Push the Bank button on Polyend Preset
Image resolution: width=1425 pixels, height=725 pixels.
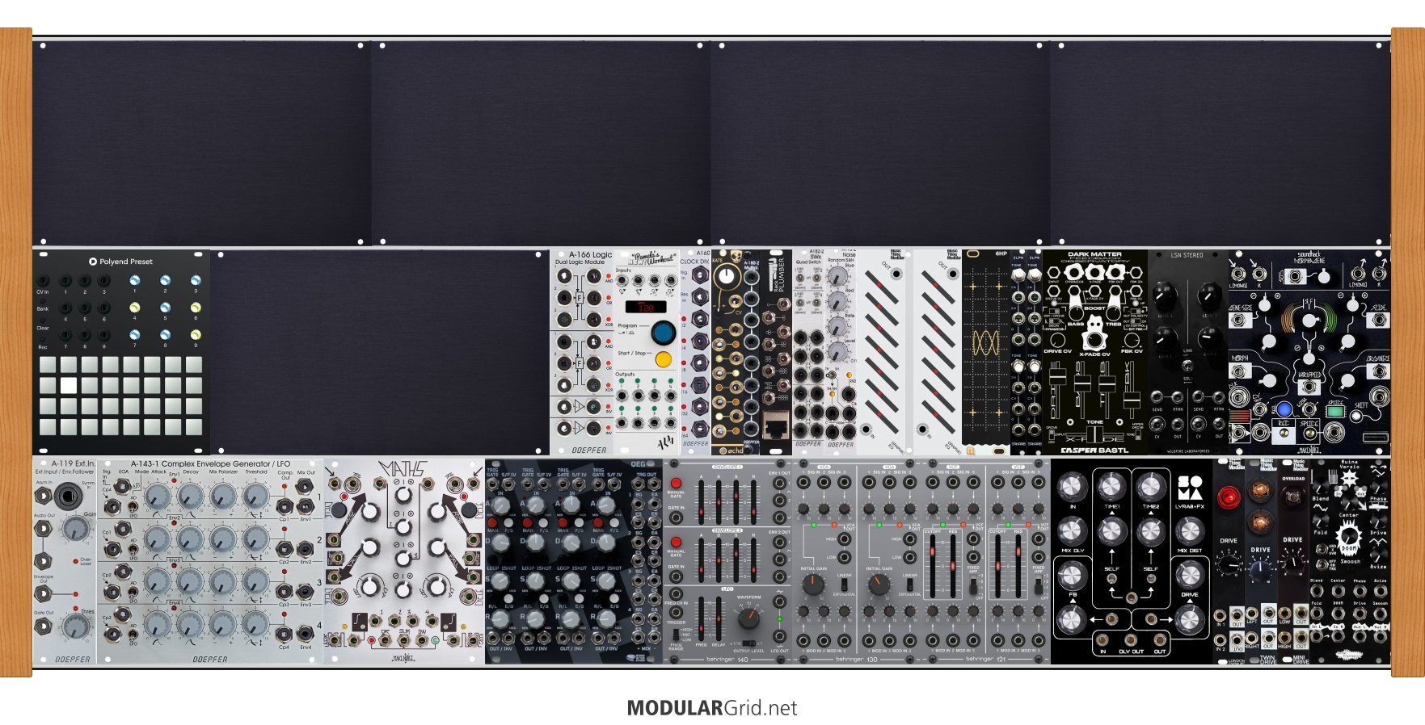(43, 300)
